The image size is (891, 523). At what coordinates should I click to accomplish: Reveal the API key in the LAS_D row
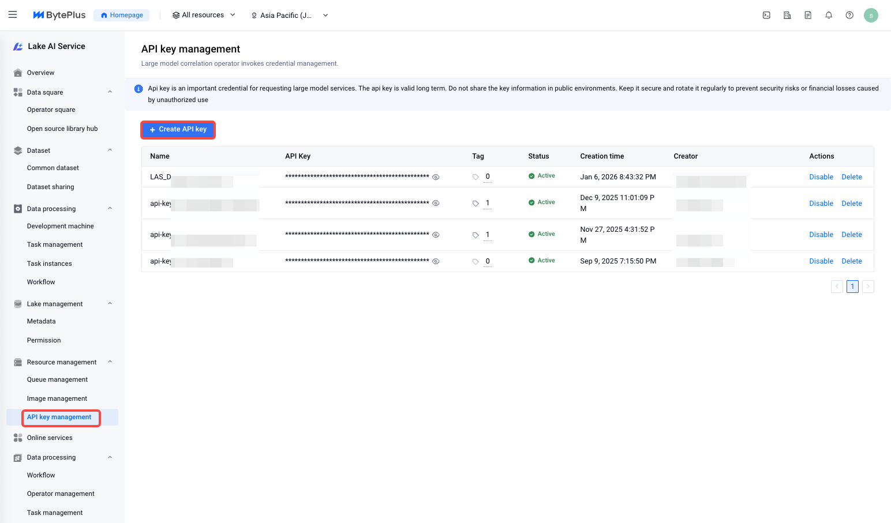pyautogui.click(x=436, y=177)
